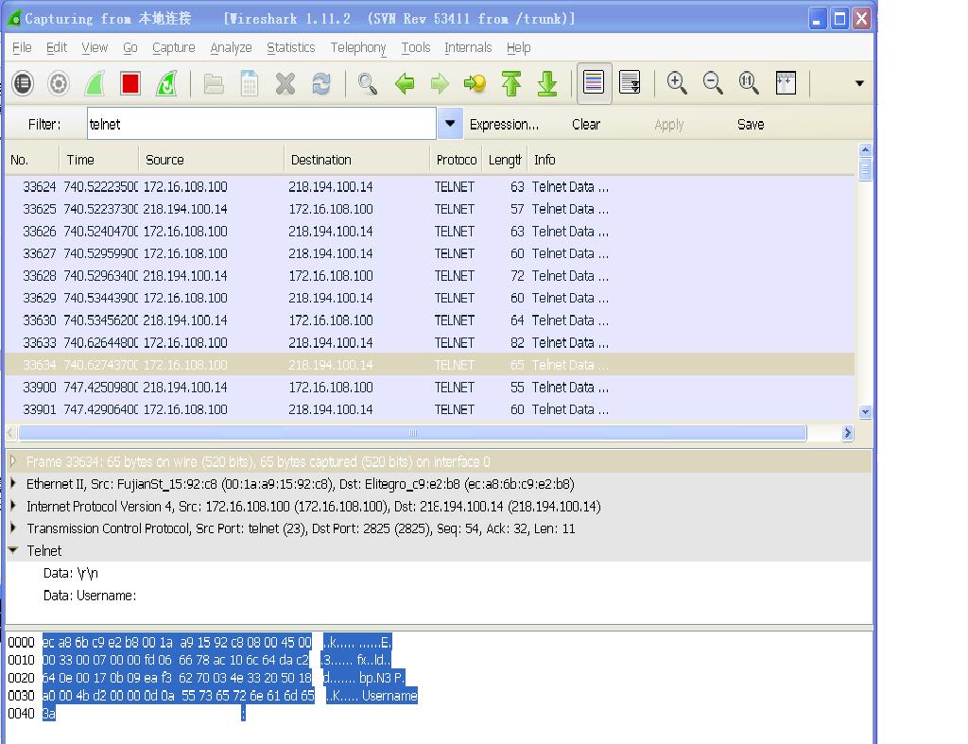Open the Tools menu
The width and height of the screenshot is (968, 744).
[x=416, y=47]
